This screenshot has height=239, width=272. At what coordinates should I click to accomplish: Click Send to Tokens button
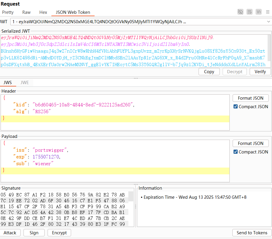[252, 233]
